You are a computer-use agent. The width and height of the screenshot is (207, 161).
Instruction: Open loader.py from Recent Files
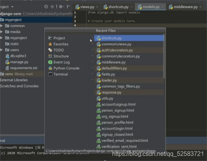(129, 80)
